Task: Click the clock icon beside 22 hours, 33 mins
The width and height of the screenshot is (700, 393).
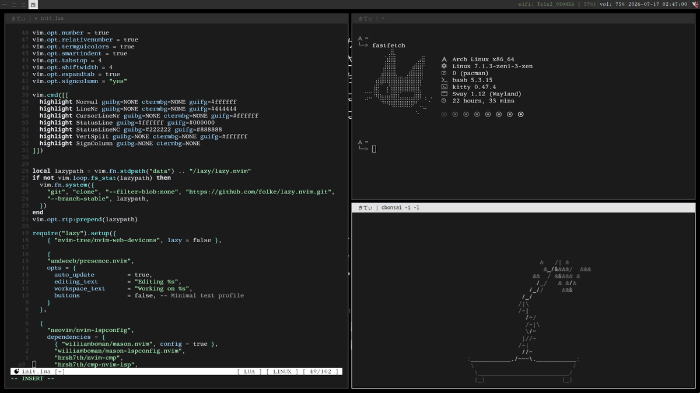Action: click(444, 101)
